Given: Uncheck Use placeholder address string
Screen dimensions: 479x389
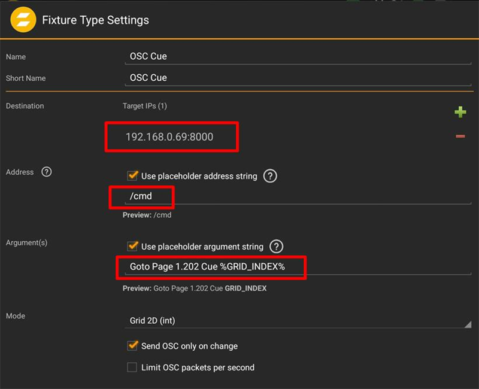Looking at the screenshot, I should click(132, 176).
